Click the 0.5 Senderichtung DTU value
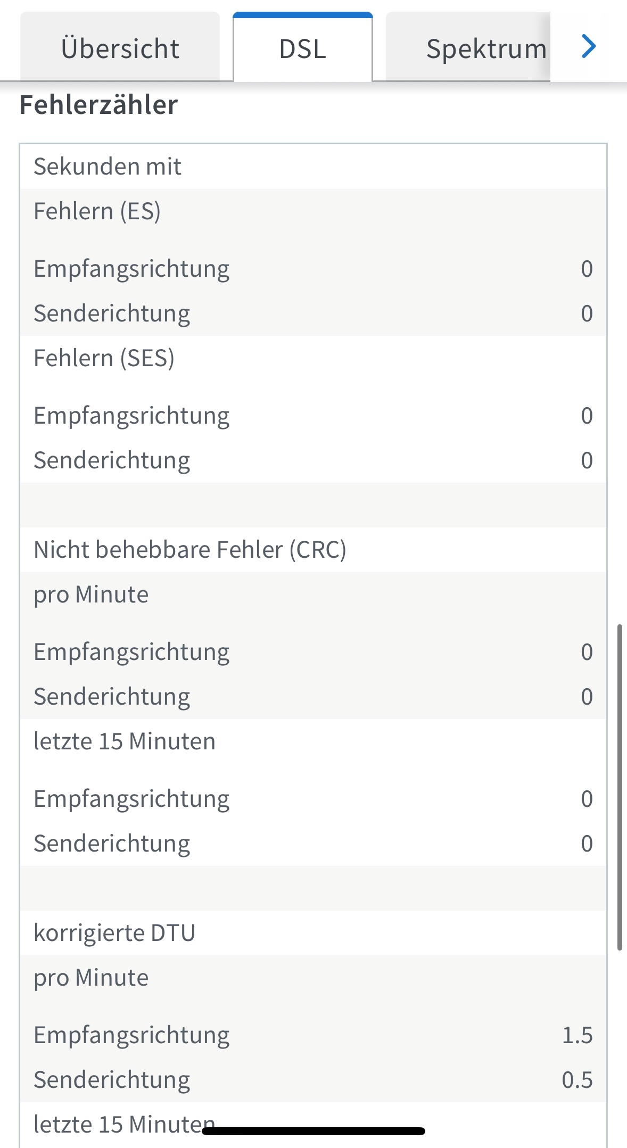Viewport: 627px width, 1148px height. (577, 1080)
